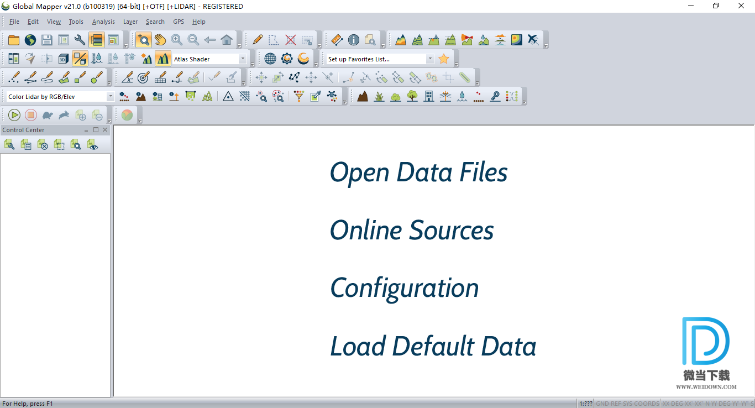
Task: Open online data sources globe icon
Action: click(30, 40)
